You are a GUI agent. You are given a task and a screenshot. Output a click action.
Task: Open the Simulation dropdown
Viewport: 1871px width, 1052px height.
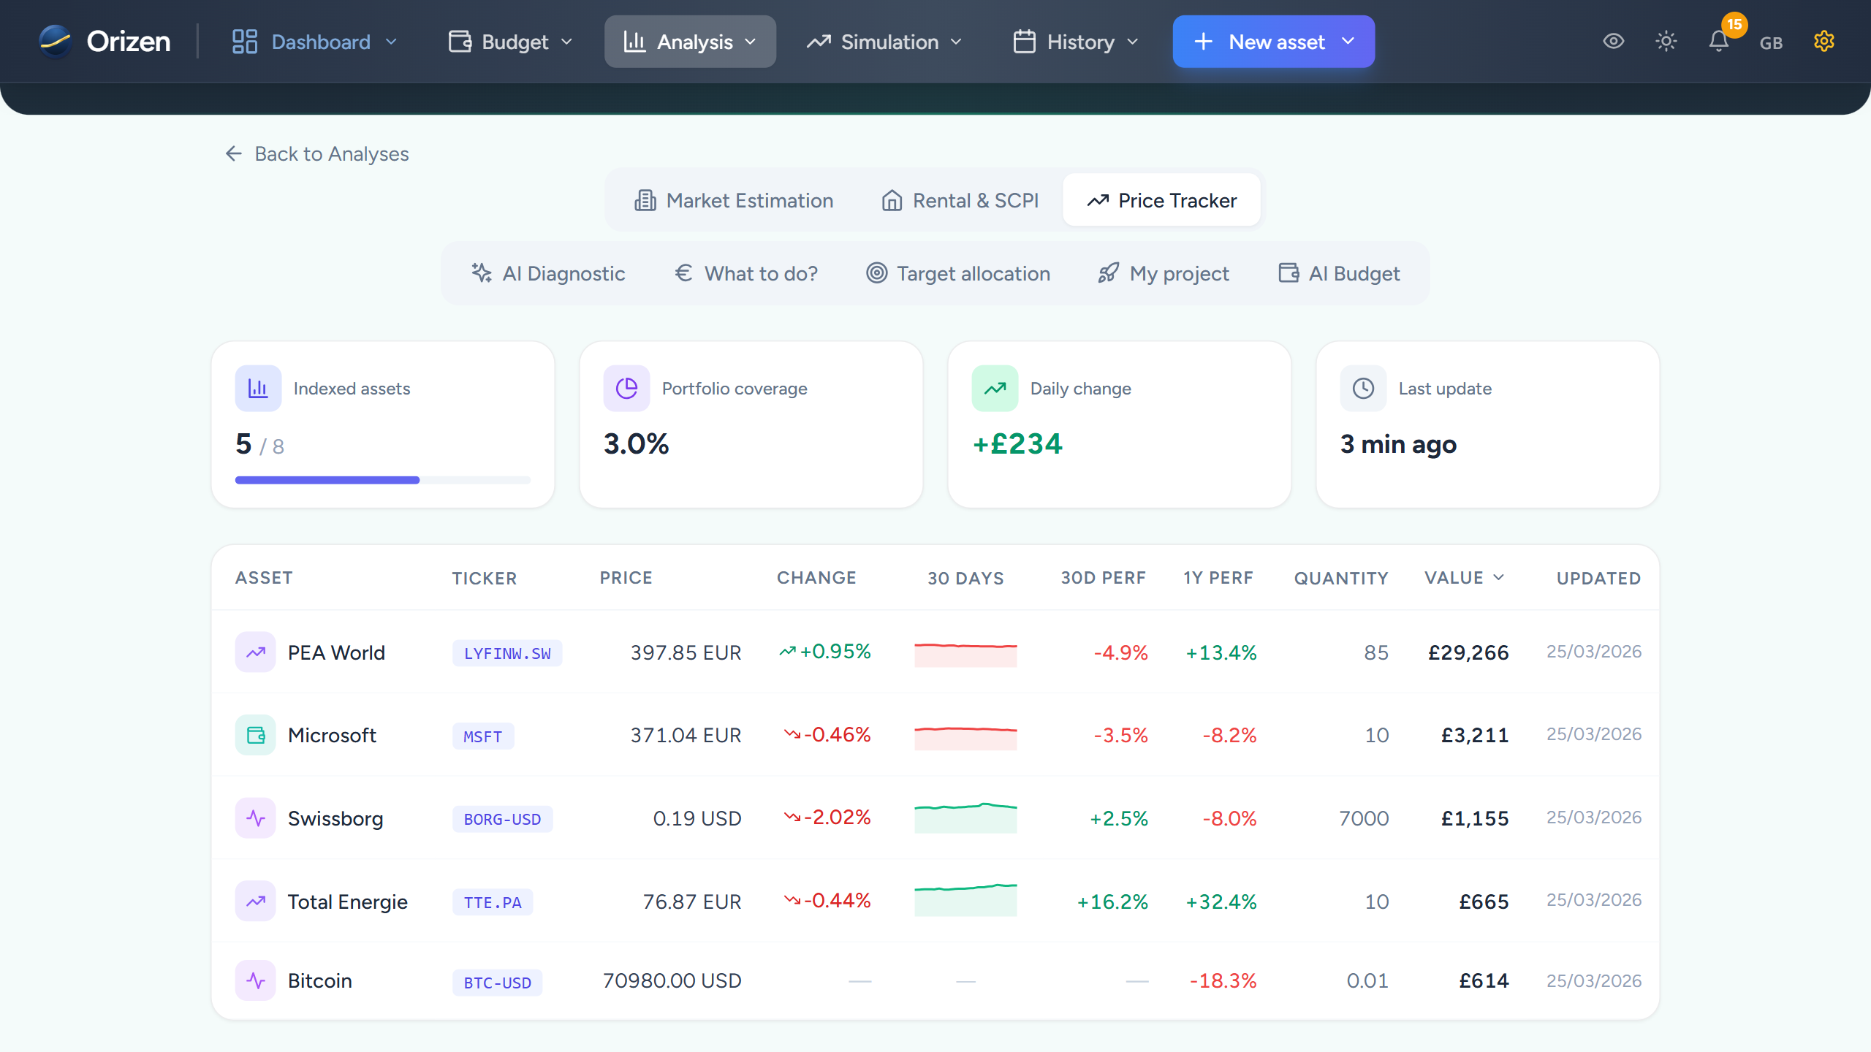[884, 42]
